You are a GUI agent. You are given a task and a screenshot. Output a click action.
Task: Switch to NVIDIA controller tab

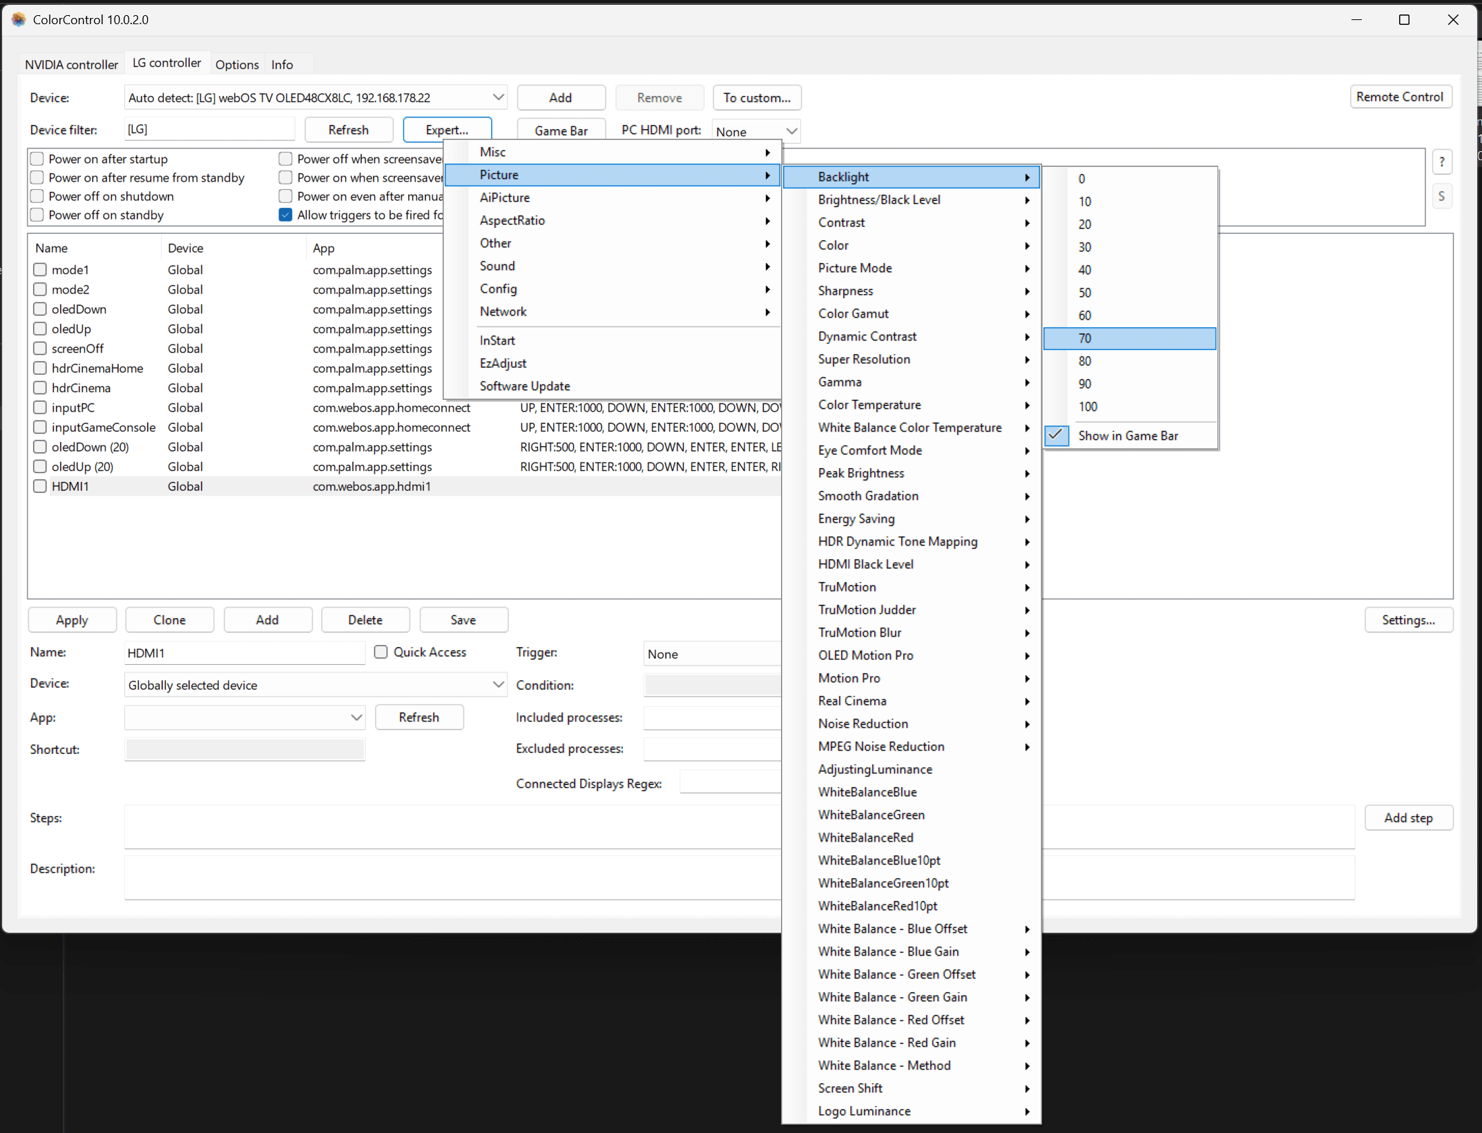coord(72,64)
